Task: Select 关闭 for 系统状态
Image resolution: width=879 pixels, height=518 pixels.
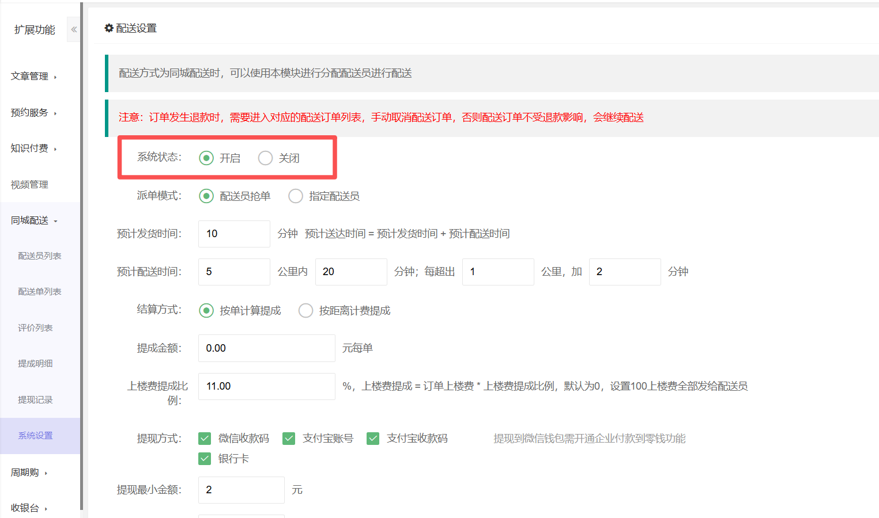Action: (265, 158)
